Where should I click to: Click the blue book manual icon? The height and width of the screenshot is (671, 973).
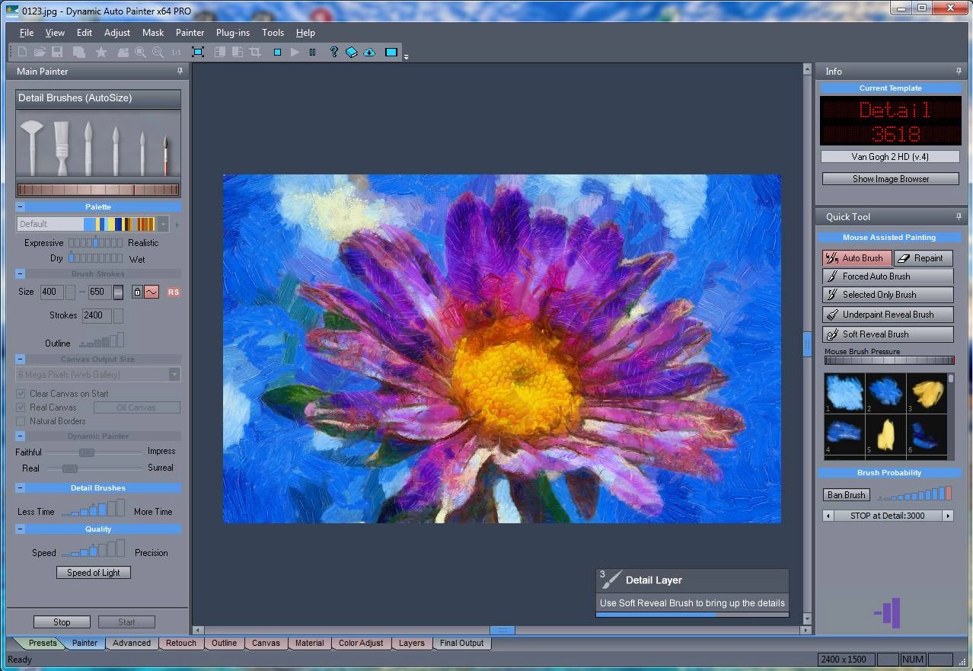click(x=352, y=52)
